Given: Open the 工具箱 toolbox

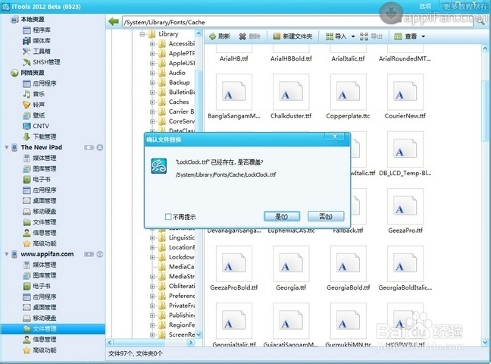Looking at the screenshot, I should [x=36, y=52].
